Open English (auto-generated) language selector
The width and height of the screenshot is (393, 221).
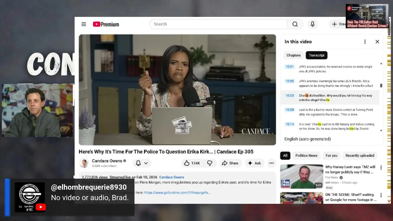307,139
